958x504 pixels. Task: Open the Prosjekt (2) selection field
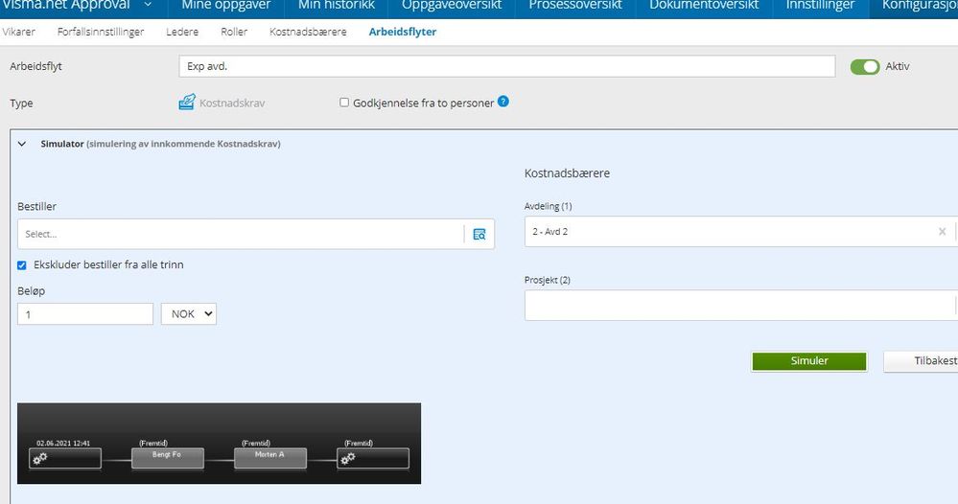(740, 305)
